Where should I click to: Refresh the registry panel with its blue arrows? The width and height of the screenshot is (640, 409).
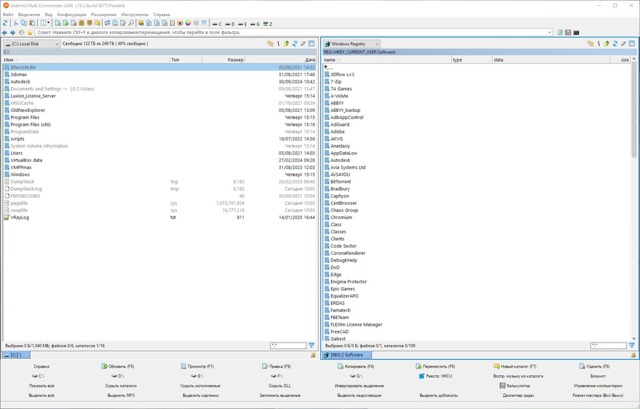[615, 44]
